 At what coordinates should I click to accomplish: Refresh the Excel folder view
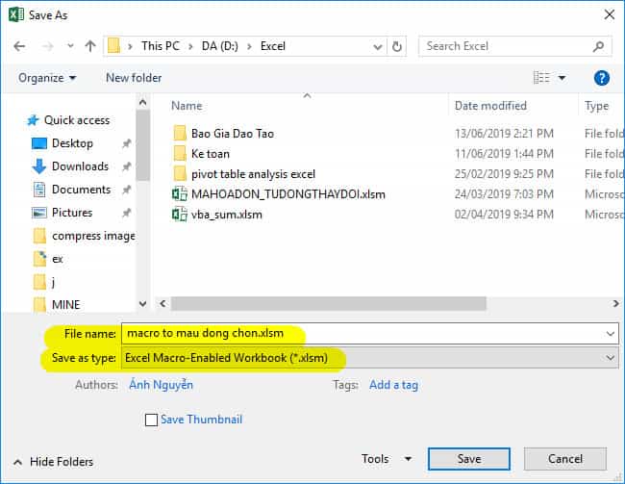[x=396, y=46]
